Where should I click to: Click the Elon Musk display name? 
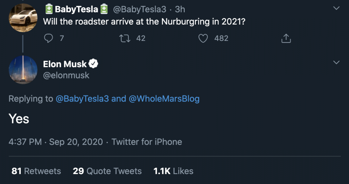coord(65,64)
